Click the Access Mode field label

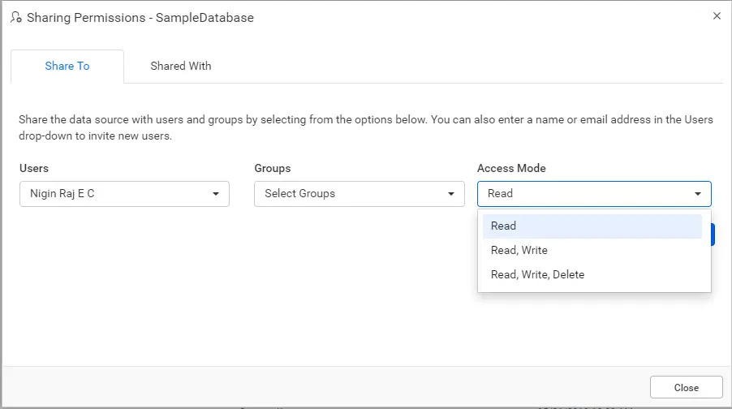point(511,168)
